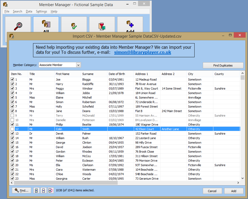The image size is (248, 199).
Task: Click the Find... button
Action: [21, 191]
